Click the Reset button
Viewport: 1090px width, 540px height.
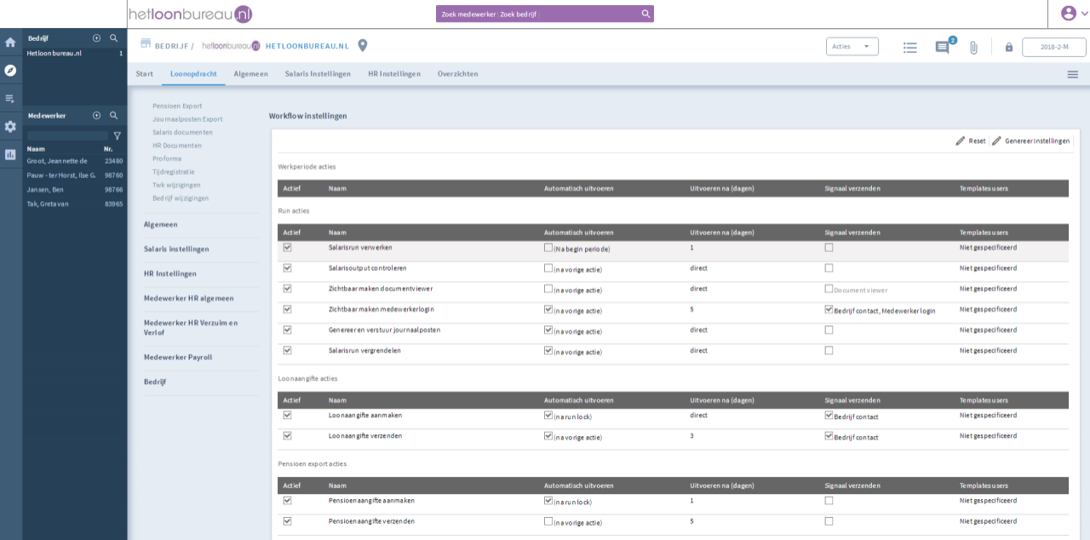tap(971, 141)
